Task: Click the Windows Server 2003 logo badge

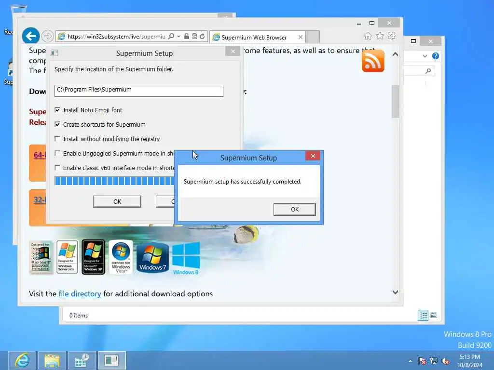Action: 67,257
